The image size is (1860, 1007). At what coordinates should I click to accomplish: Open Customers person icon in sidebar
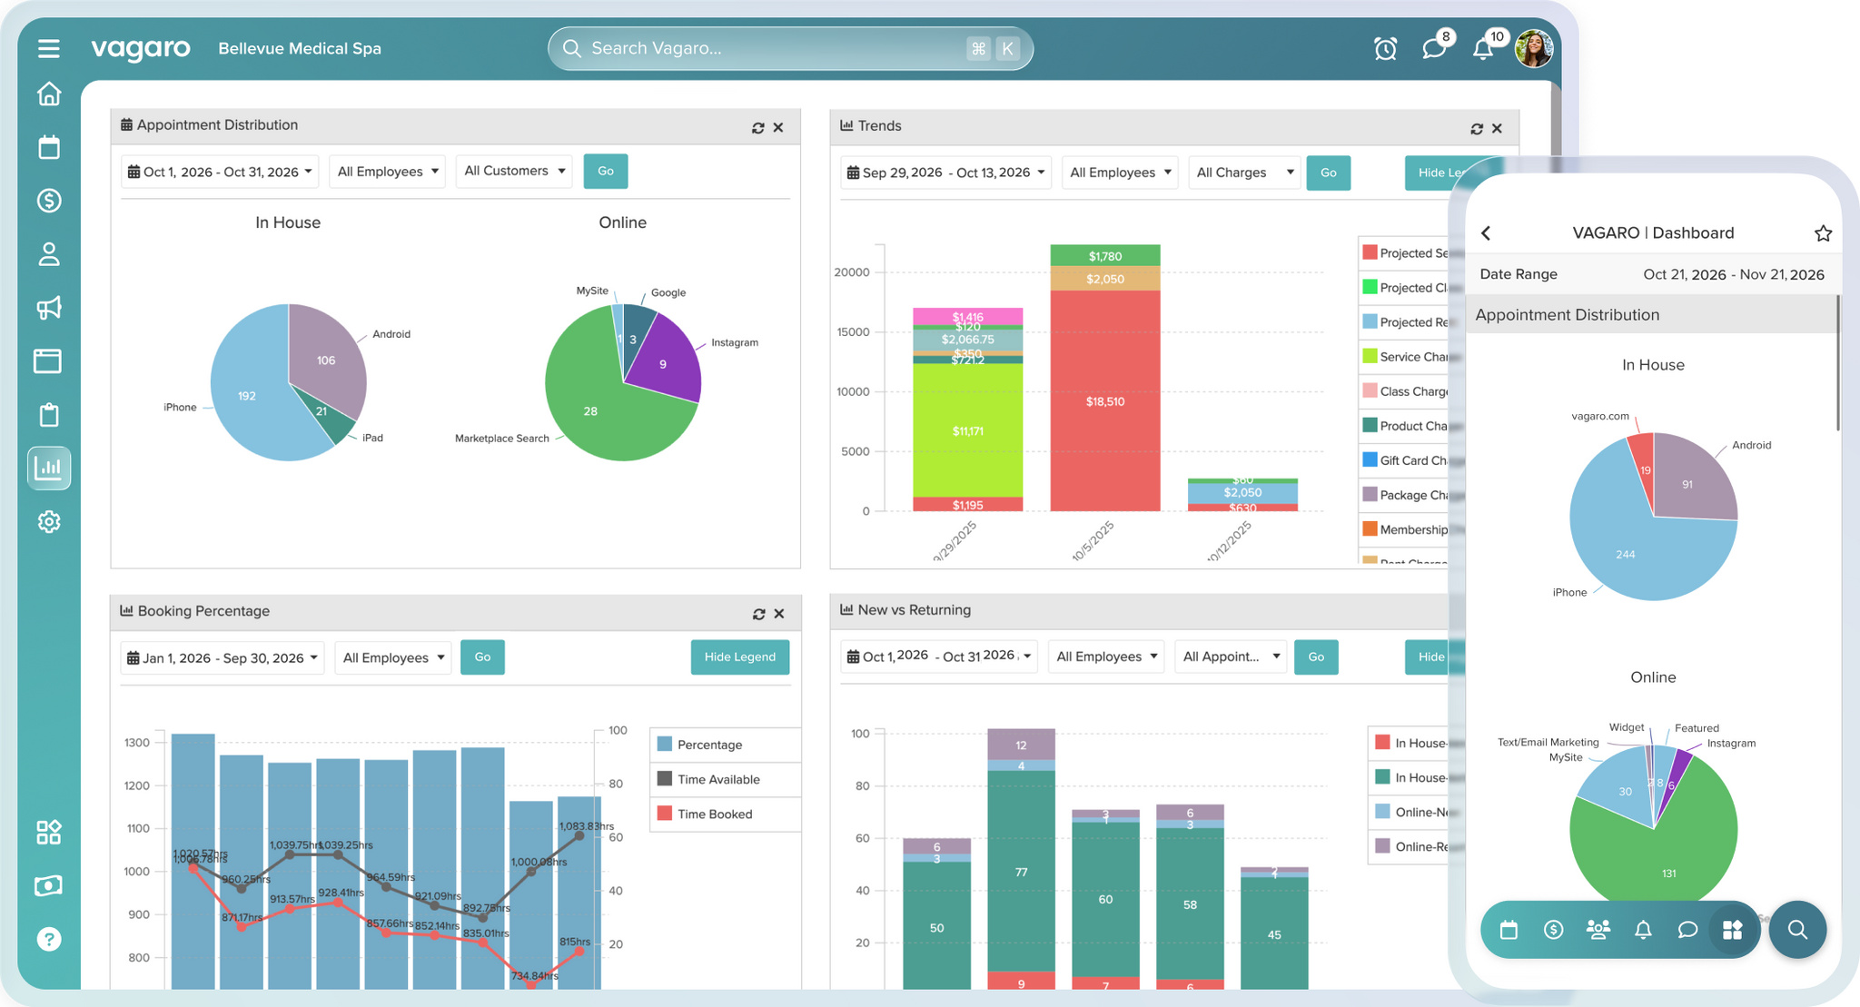(x=49, y=254)
